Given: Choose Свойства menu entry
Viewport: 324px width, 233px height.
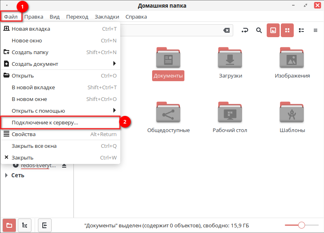Looking at the screenshot, I should pyautogui.click(x=61, y=134).
